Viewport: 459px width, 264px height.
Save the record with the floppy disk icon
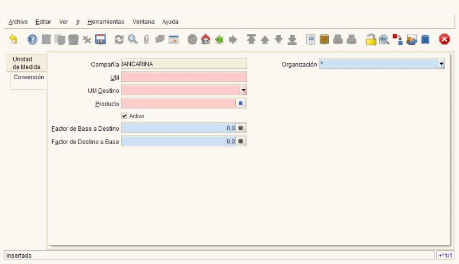100,40
